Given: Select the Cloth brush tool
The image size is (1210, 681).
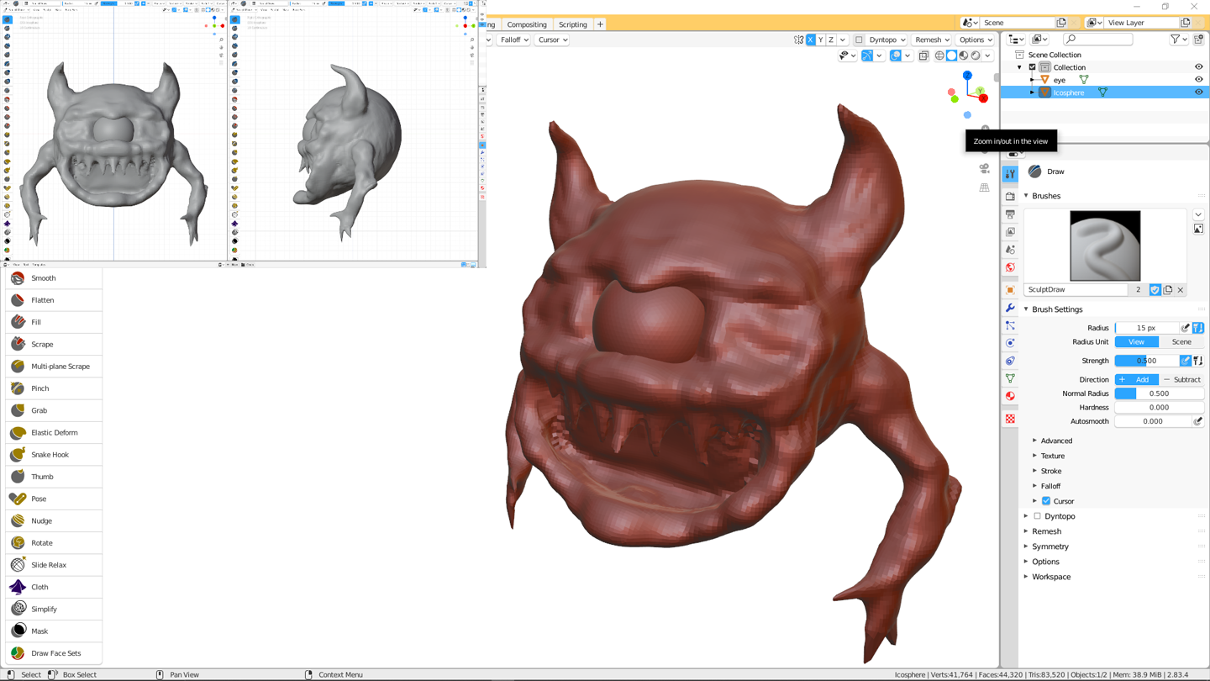Looking at the screenshot, I should point(39,587).
